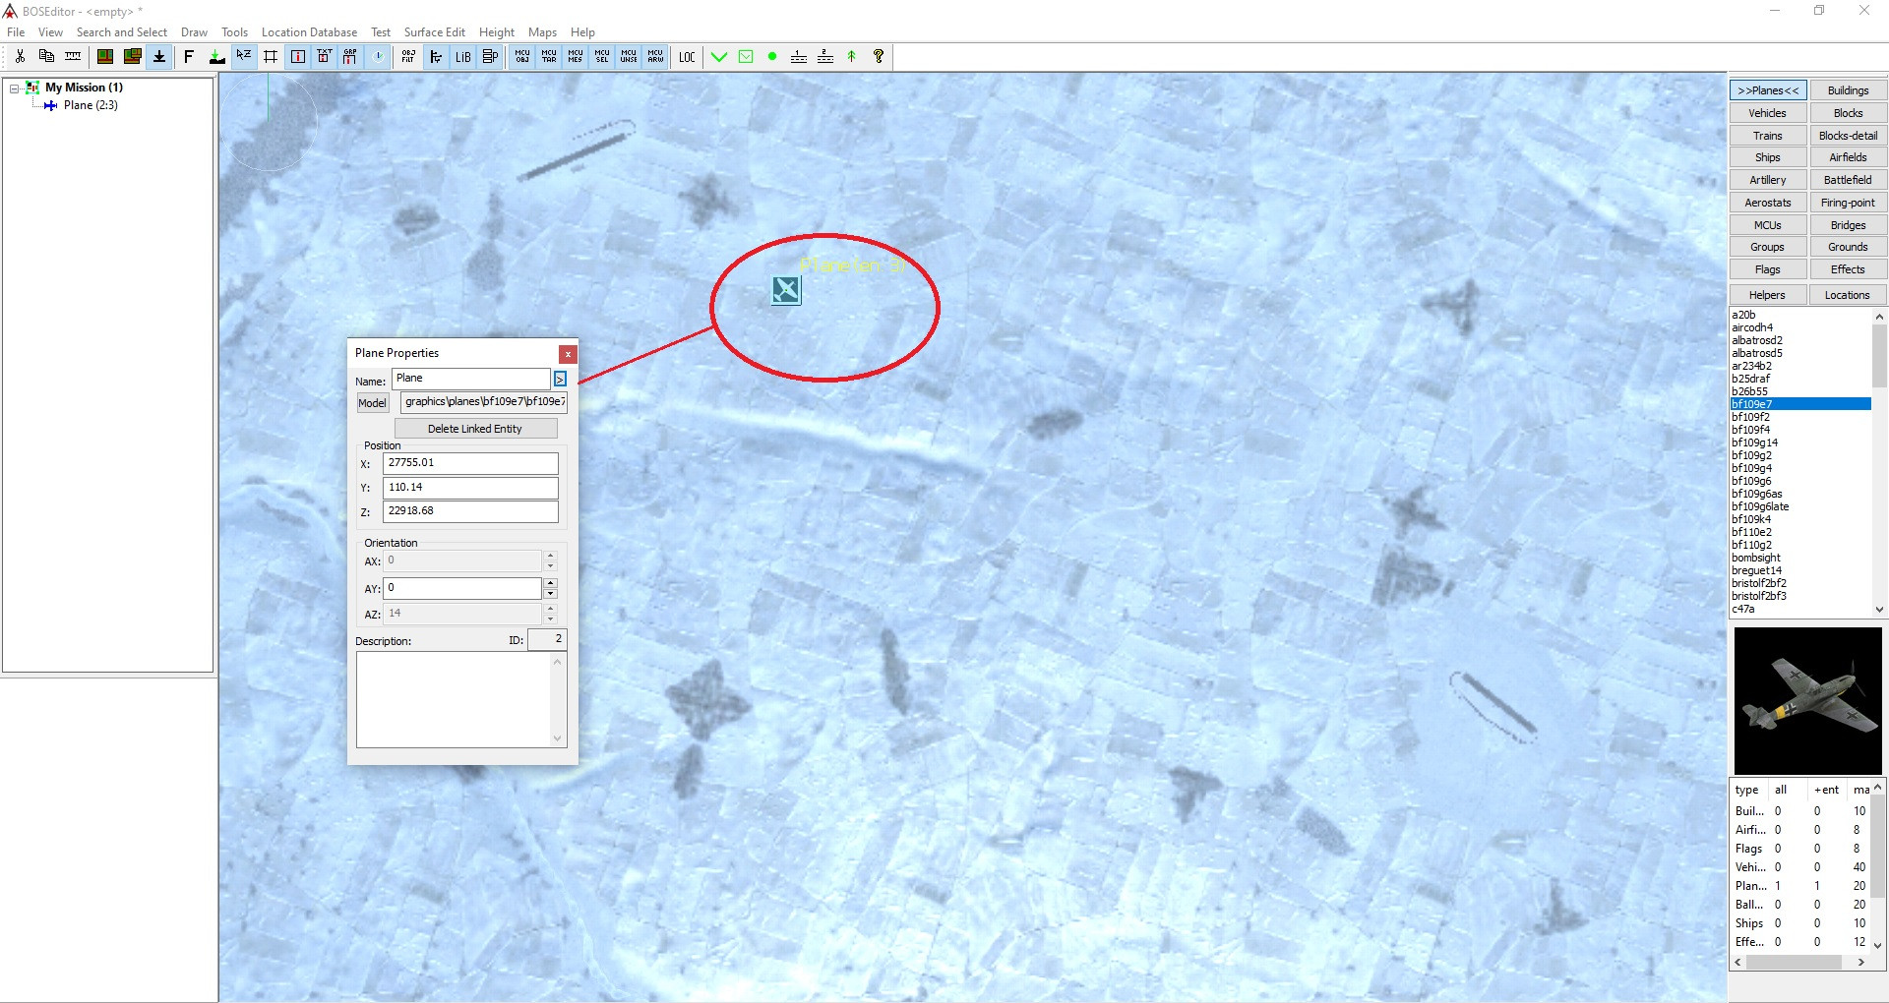Click the Copy toolbar icon
1889x1003 pixels.
click(46, 56)
